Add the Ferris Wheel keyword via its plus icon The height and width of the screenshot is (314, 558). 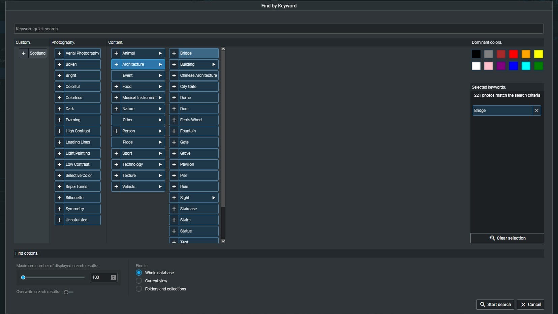coord(174,120)
